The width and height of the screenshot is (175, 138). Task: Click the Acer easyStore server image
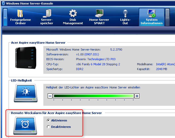[25, 58]
